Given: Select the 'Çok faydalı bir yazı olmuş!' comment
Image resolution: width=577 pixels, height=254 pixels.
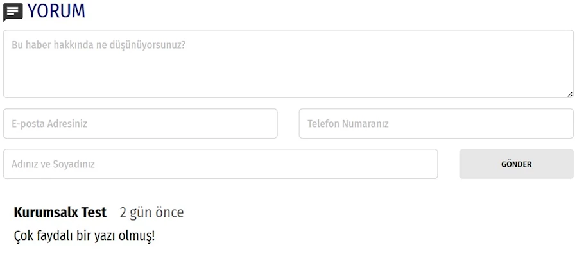Looking at the screenshot, I should click(84, 235).
